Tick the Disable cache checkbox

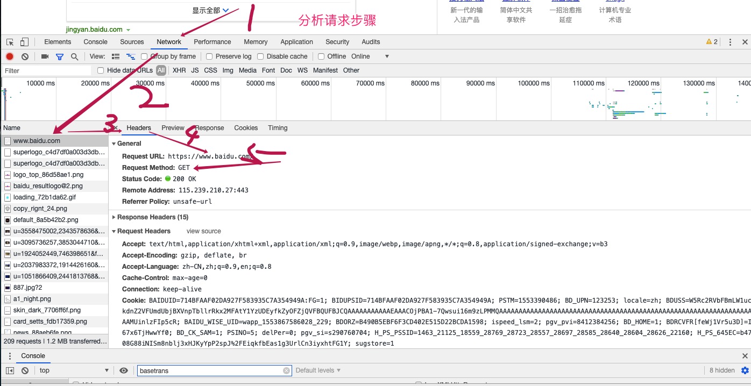[260, 56]
